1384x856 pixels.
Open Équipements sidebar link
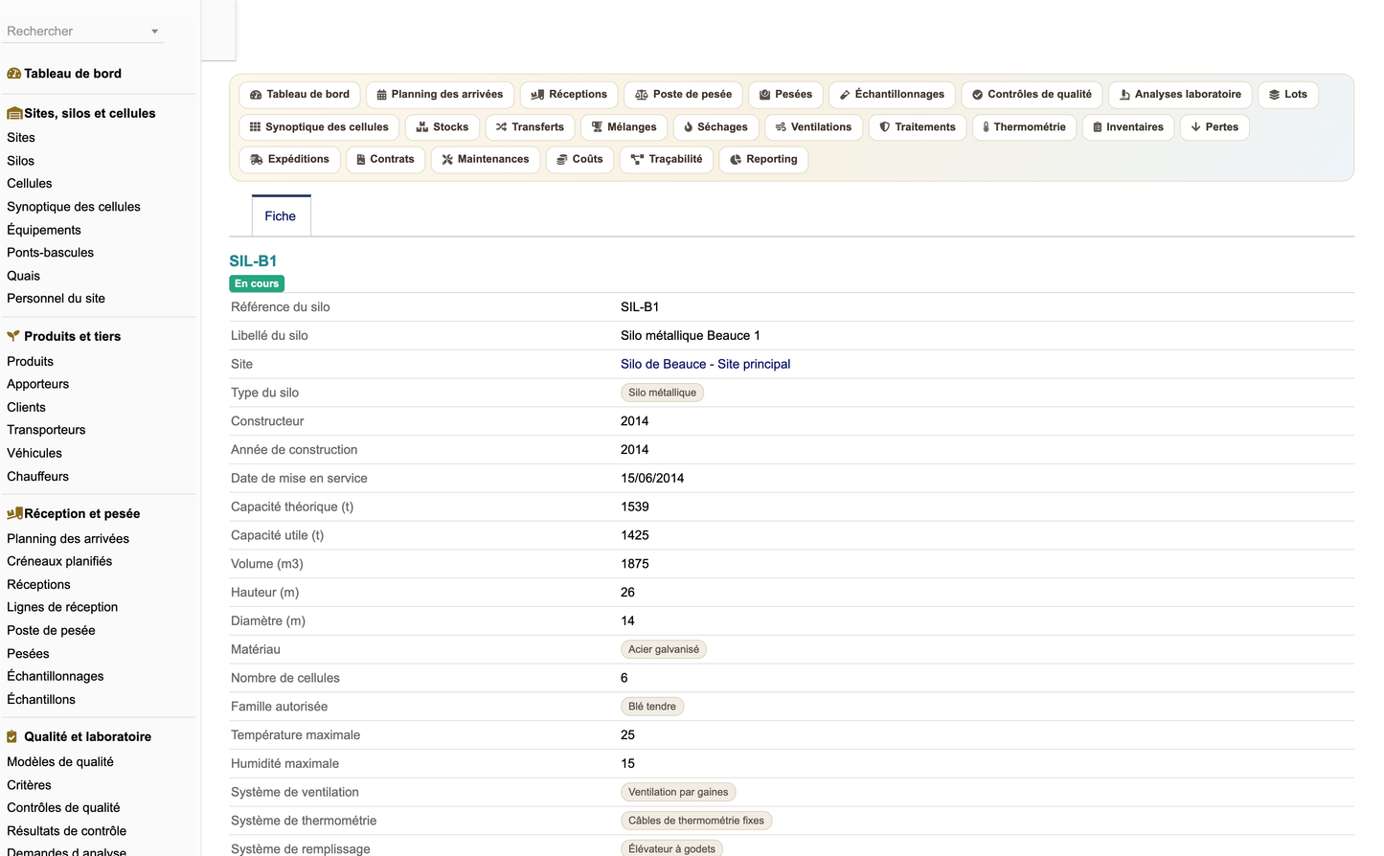point(44,230)
